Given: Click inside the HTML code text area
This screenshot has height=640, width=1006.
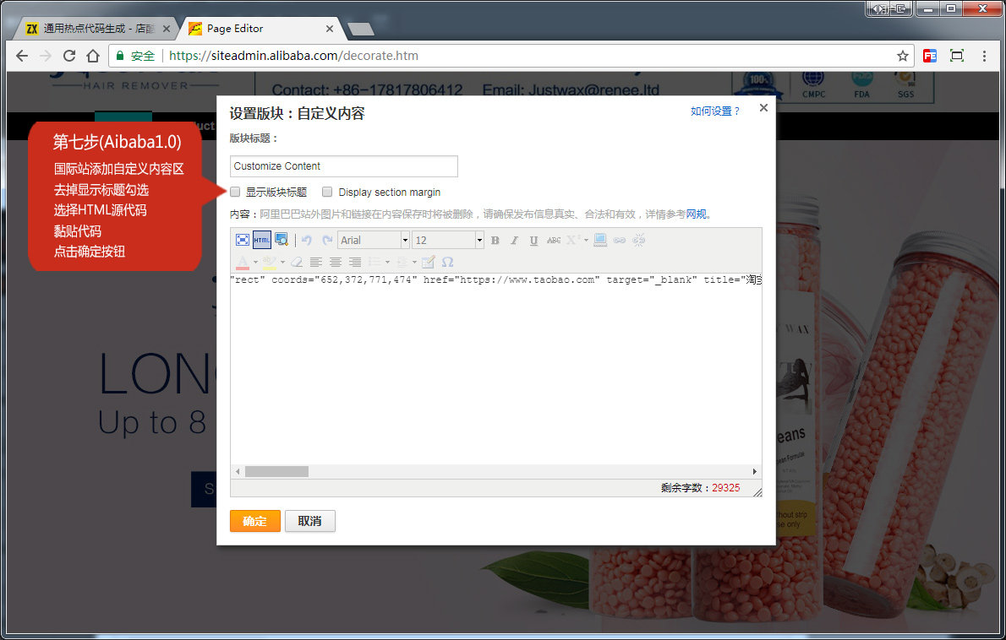Looking at the screenshot, I should [496, 369].
